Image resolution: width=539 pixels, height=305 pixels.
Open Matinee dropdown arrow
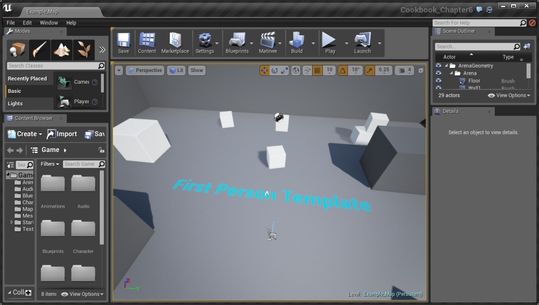[280, 43]
